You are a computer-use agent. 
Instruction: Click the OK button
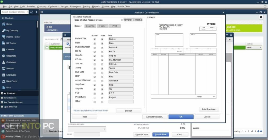coord(181,117)
